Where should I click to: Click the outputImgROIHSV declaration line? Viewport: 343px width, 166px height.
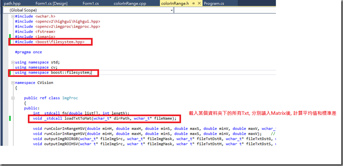point(154,144)
